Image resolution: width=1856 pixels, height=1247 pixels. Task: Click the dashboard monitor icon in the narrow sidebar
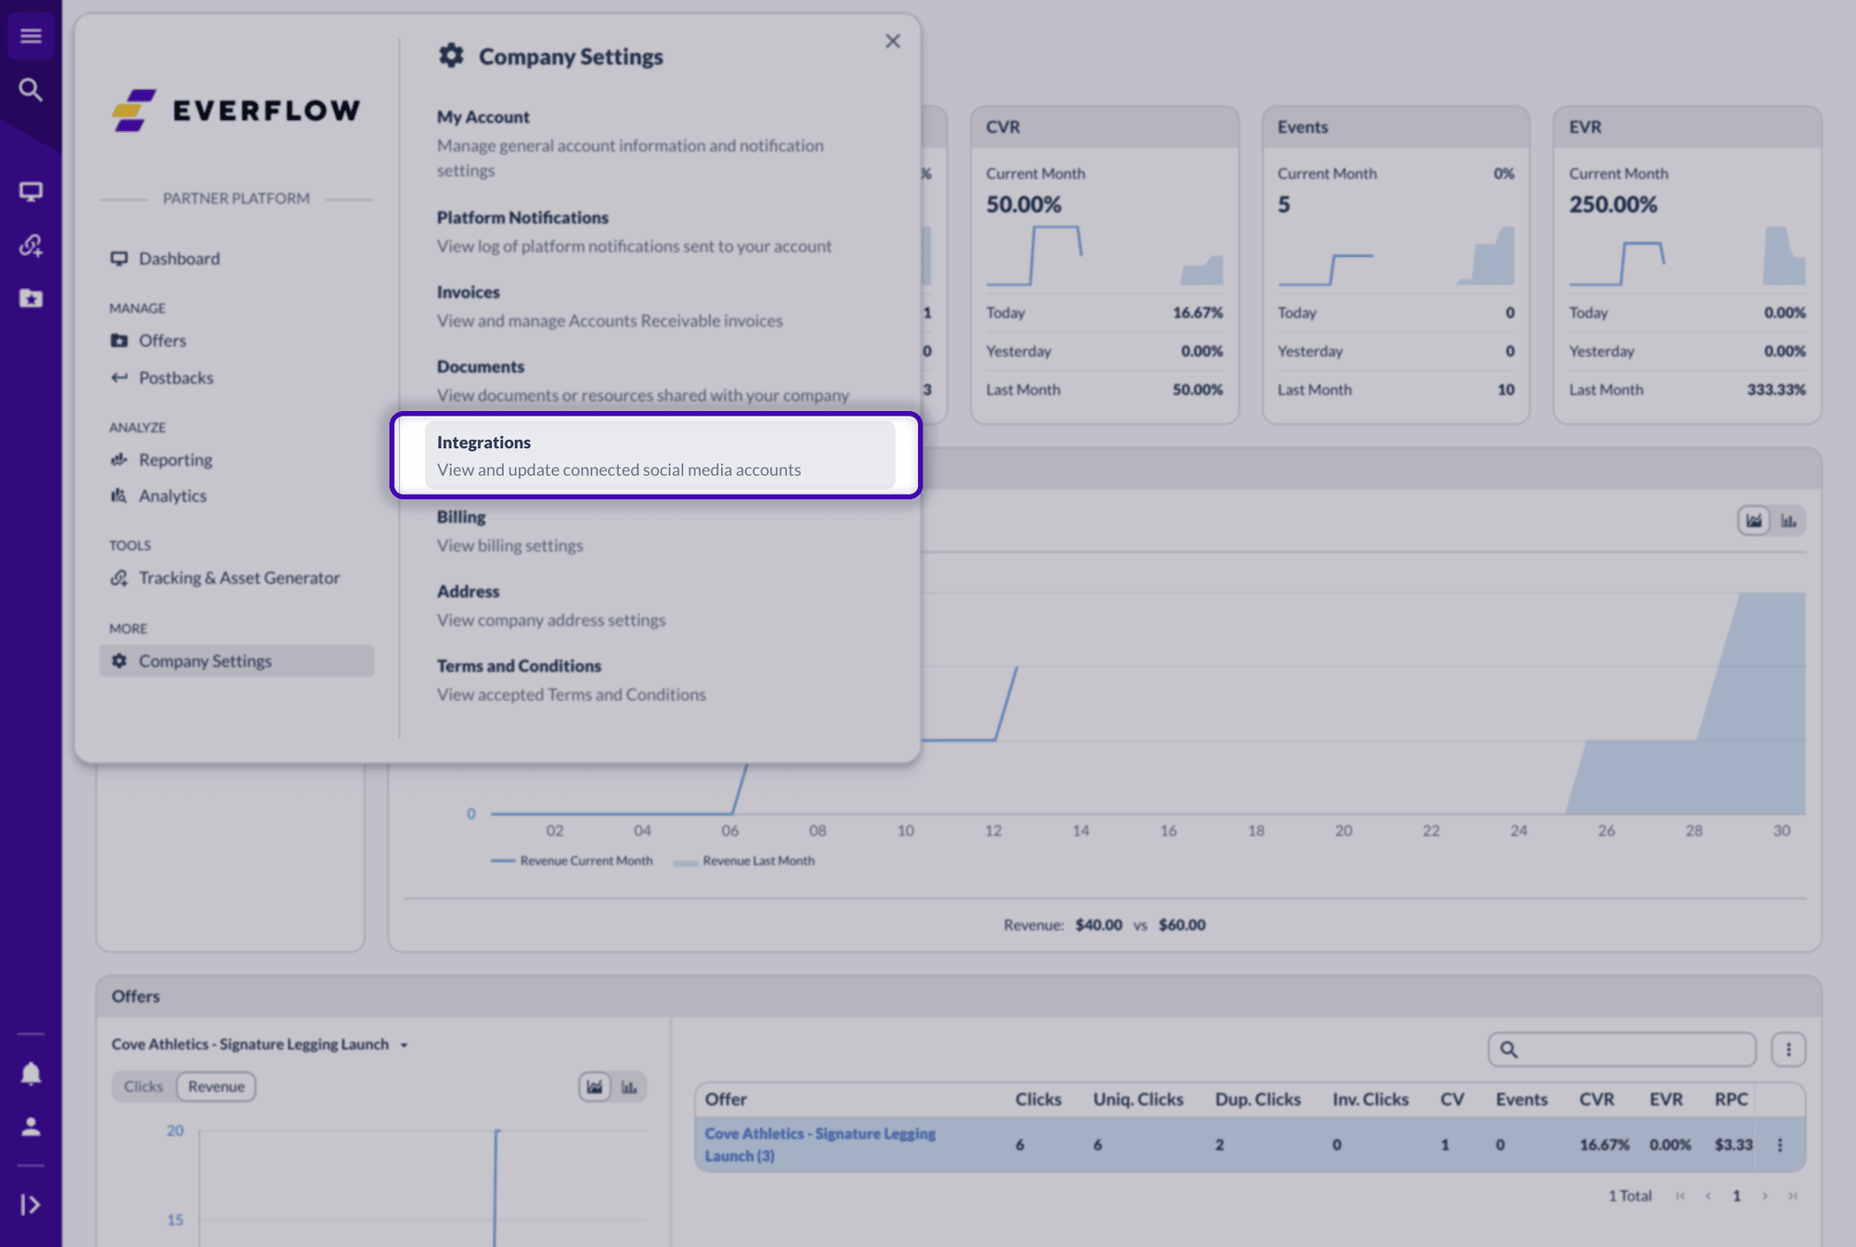[31, 192]
